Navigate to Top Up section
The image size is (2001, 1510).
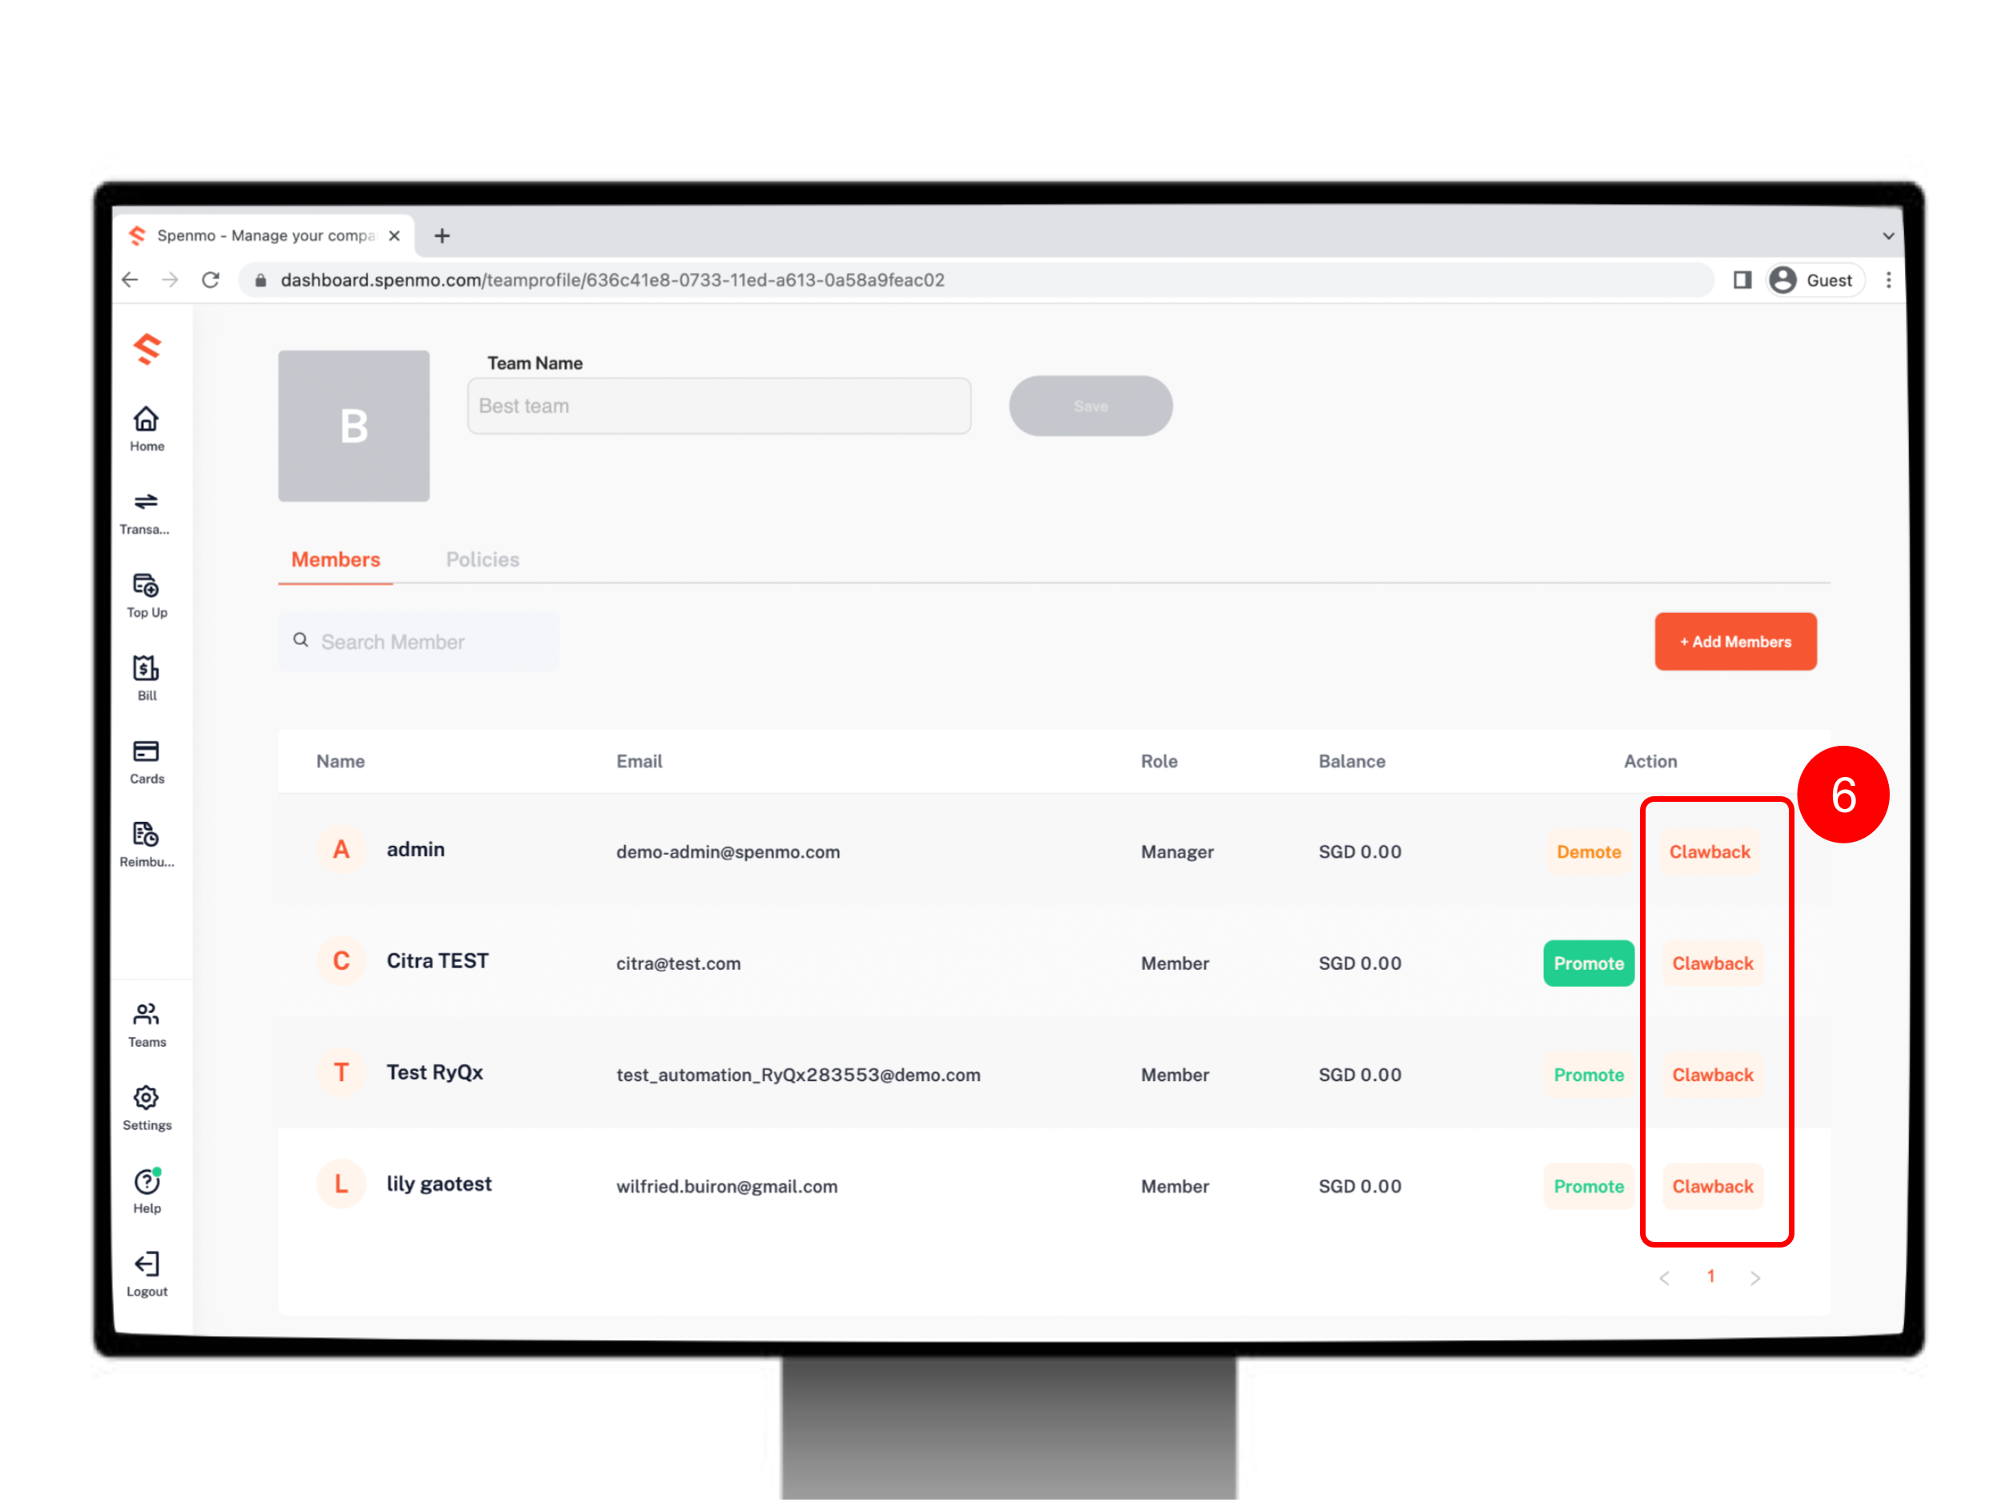coord(146,596)
